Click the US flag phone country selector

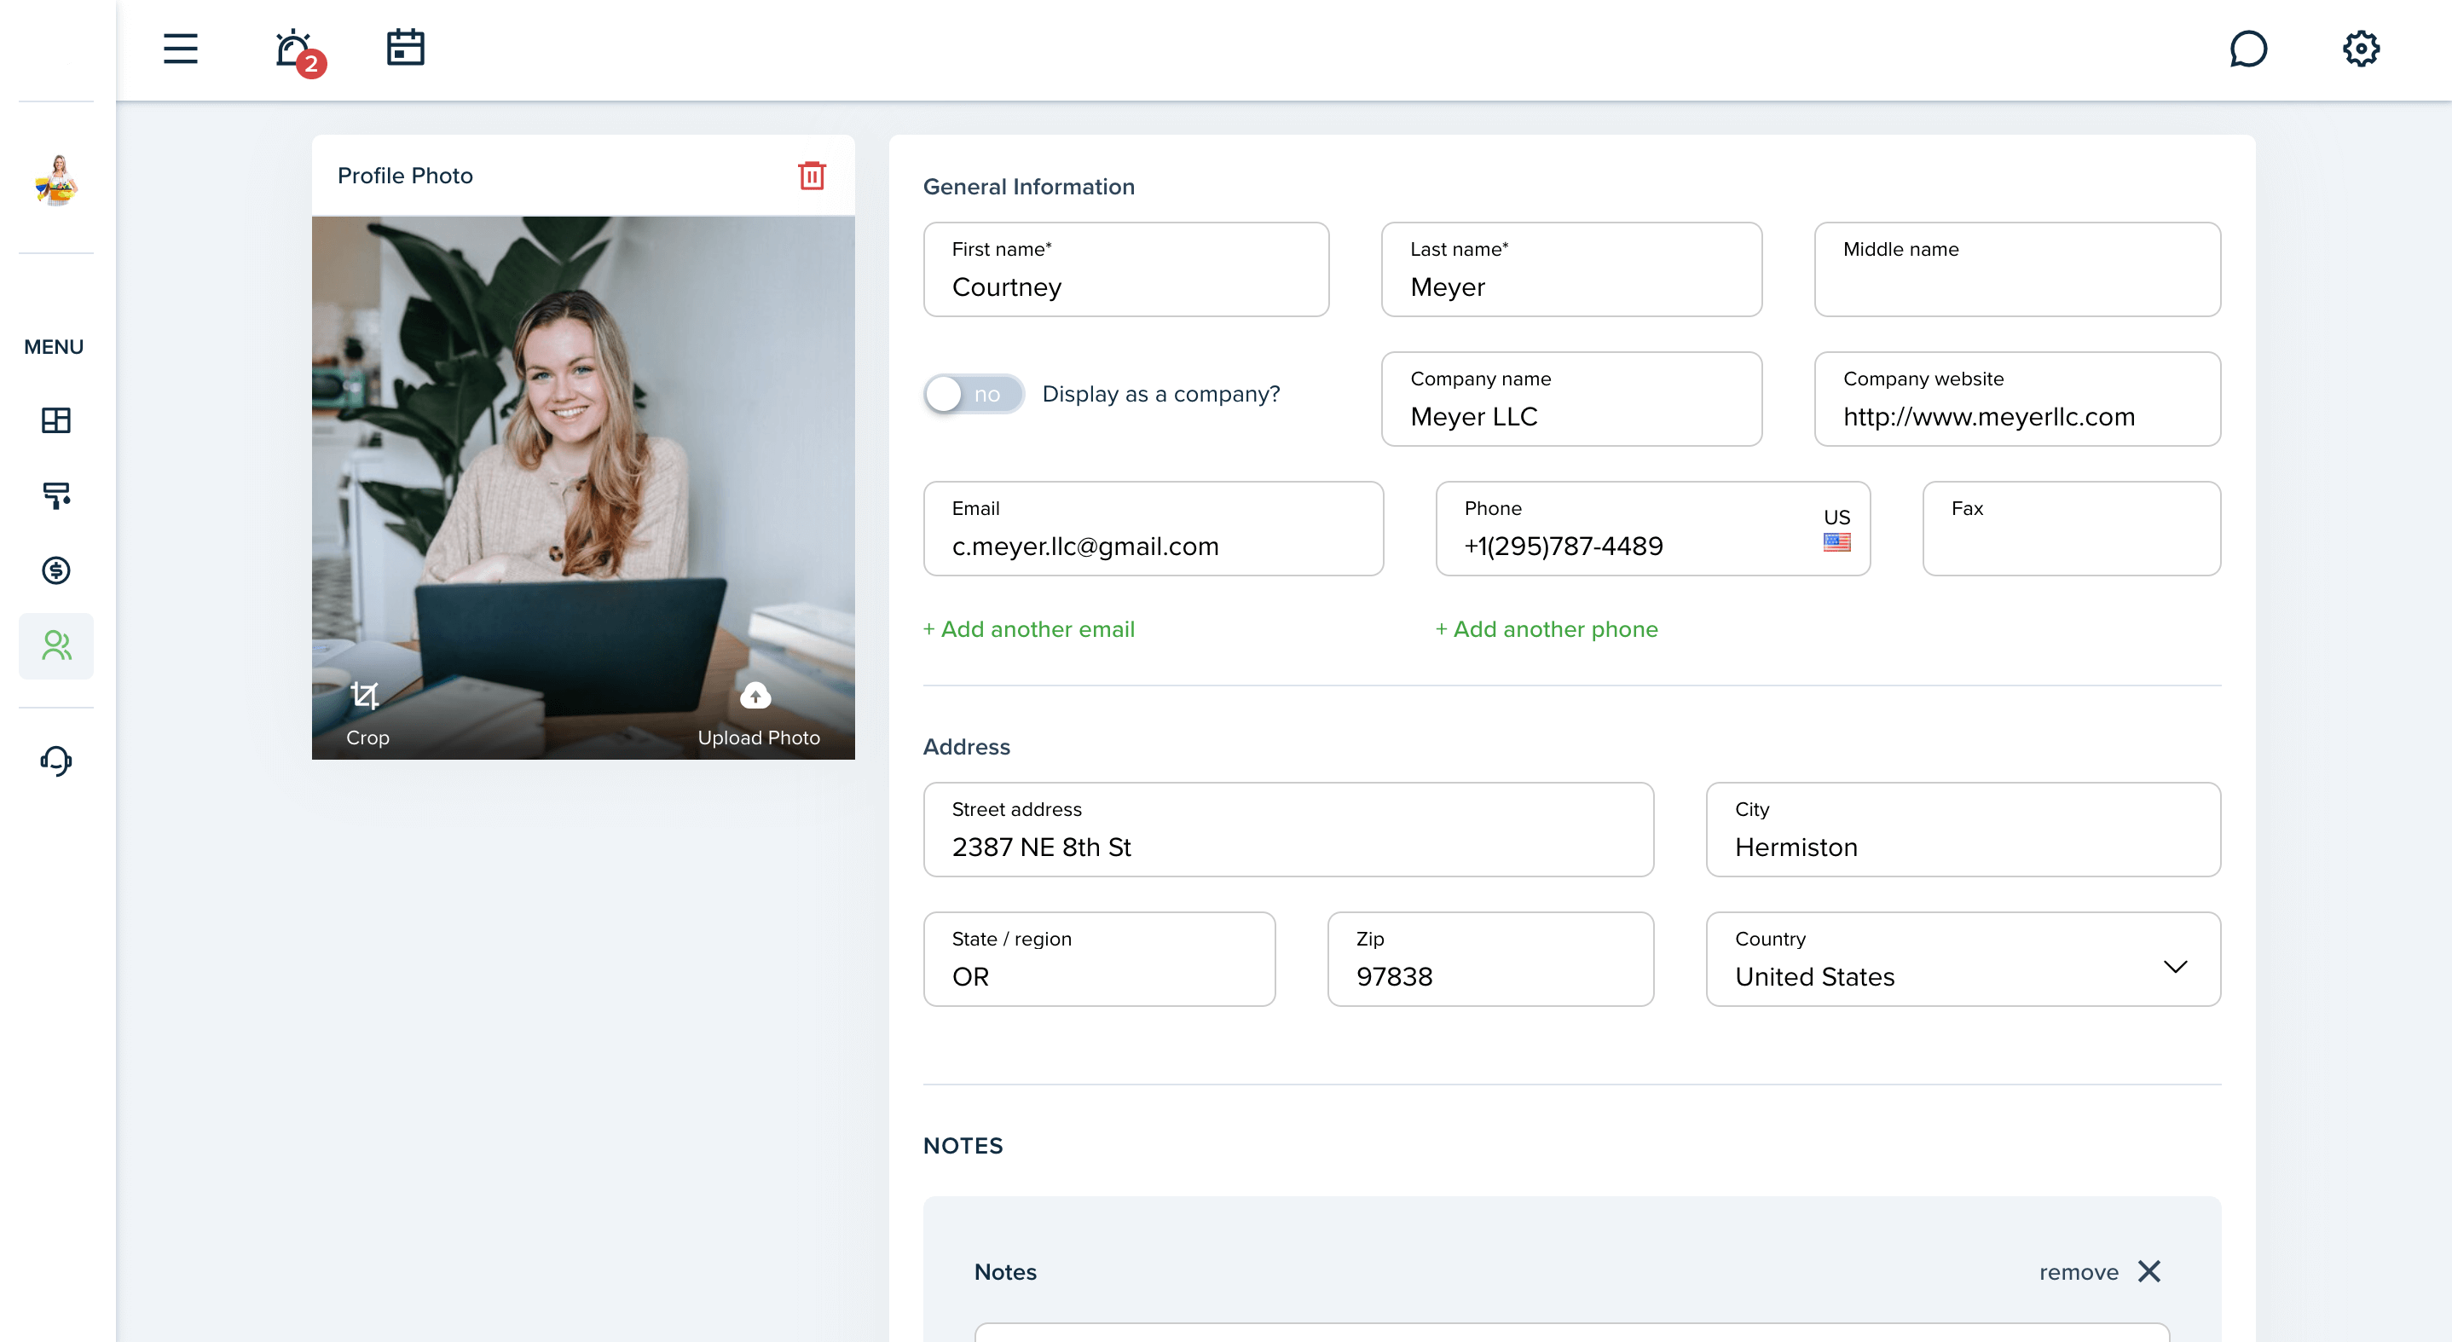1836,529
